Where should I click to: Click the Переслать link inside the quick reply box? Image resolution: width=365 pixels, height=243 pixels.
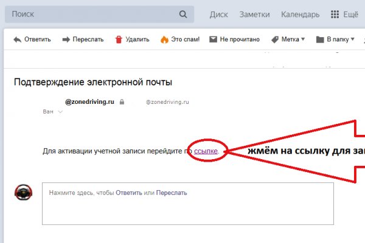pyautogui.click(x=172, y=193)
